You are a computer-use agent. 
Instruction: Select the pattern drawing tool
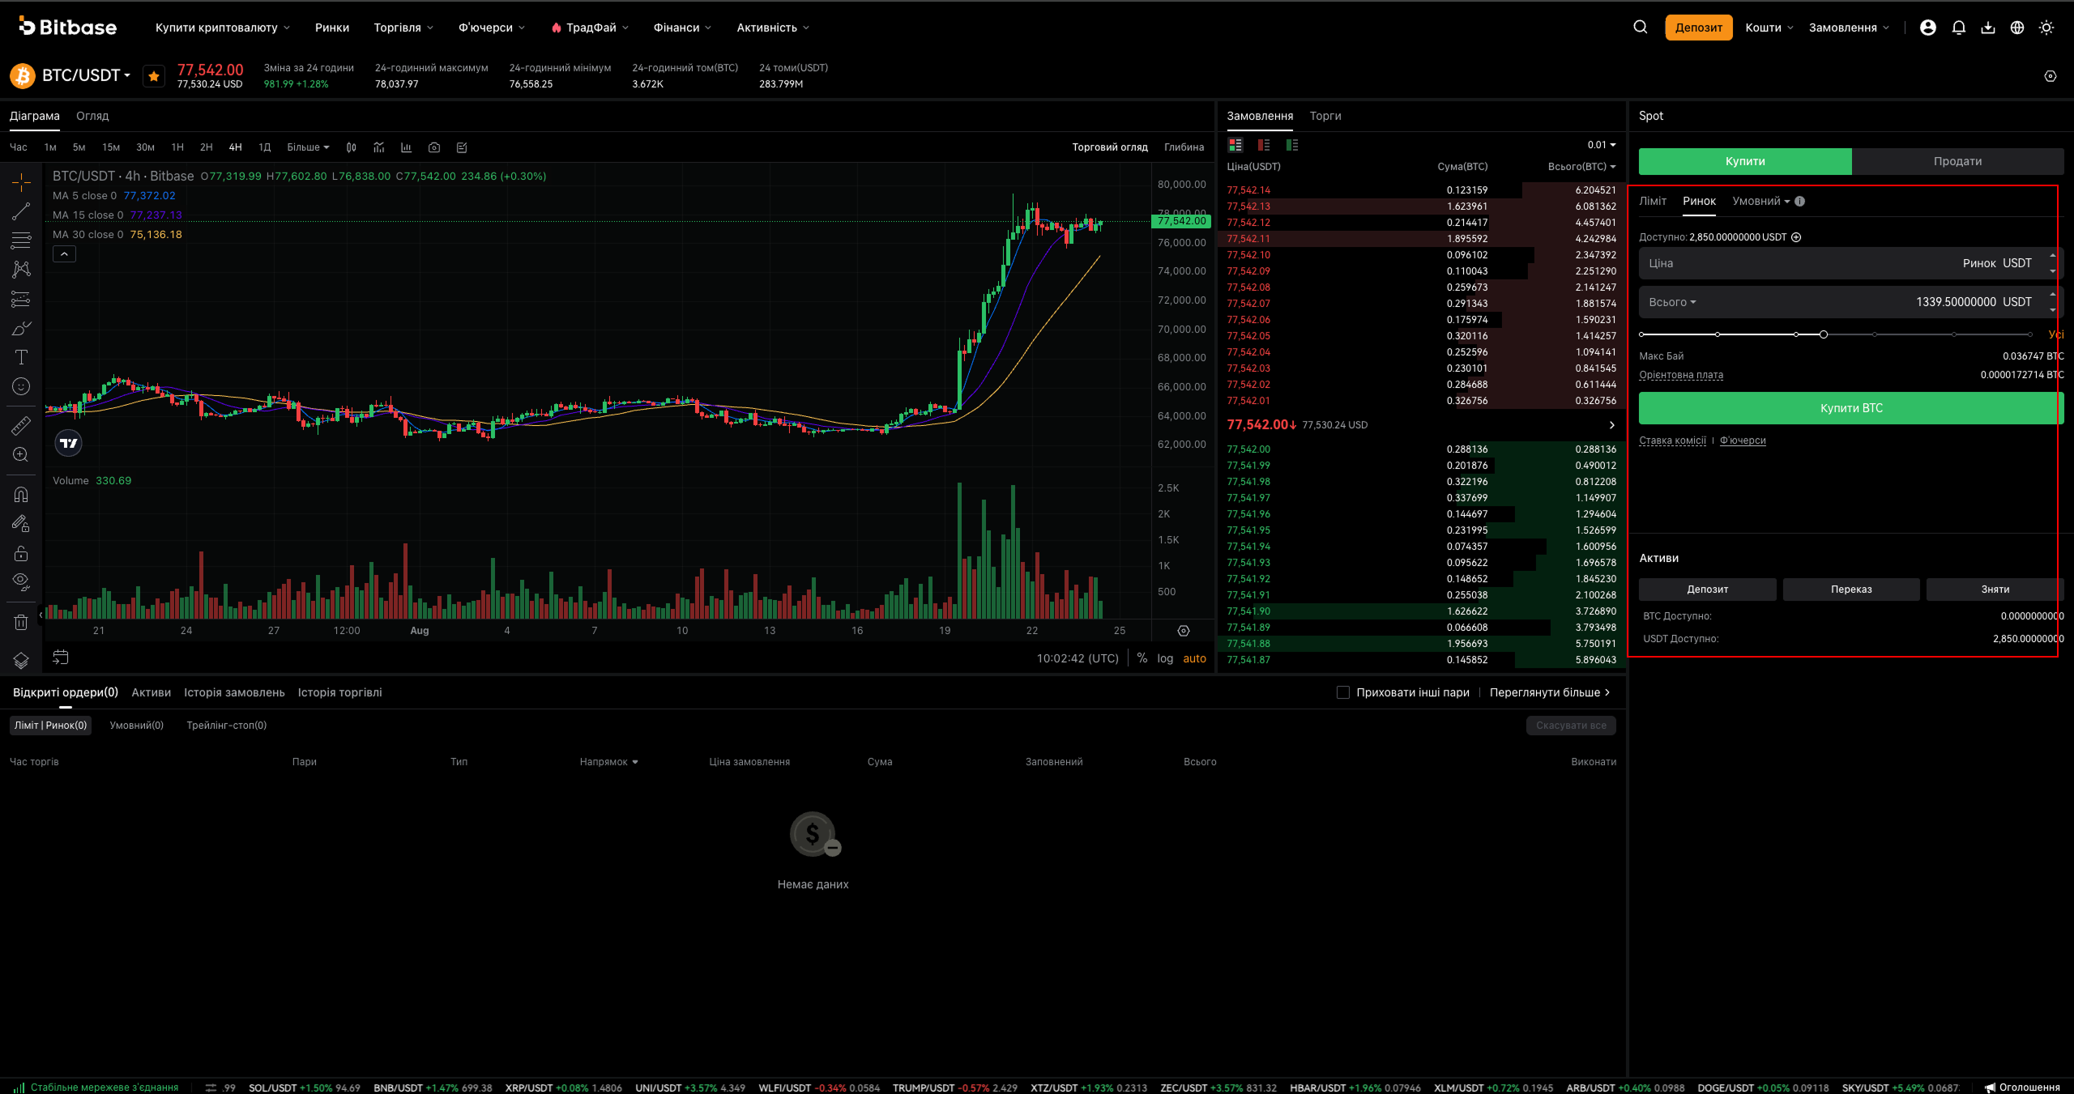[21, 270]
